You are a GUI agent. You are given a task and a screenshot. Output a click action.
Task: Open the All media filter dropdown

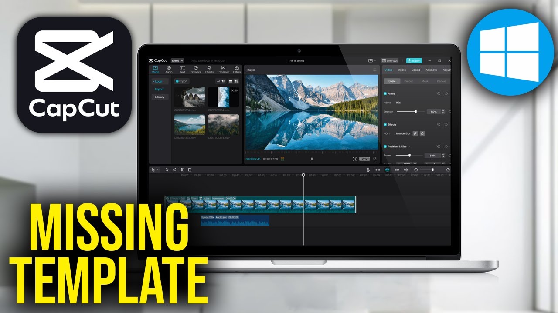coord(221,81)
